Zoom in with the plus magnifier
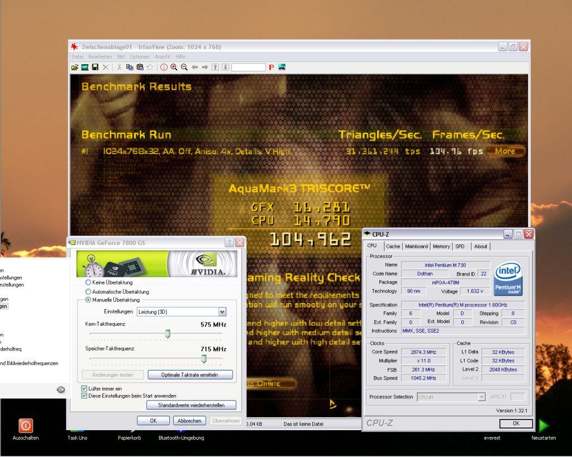The height and width of the screenshot is (457, 572). click(x=174, y=68)
